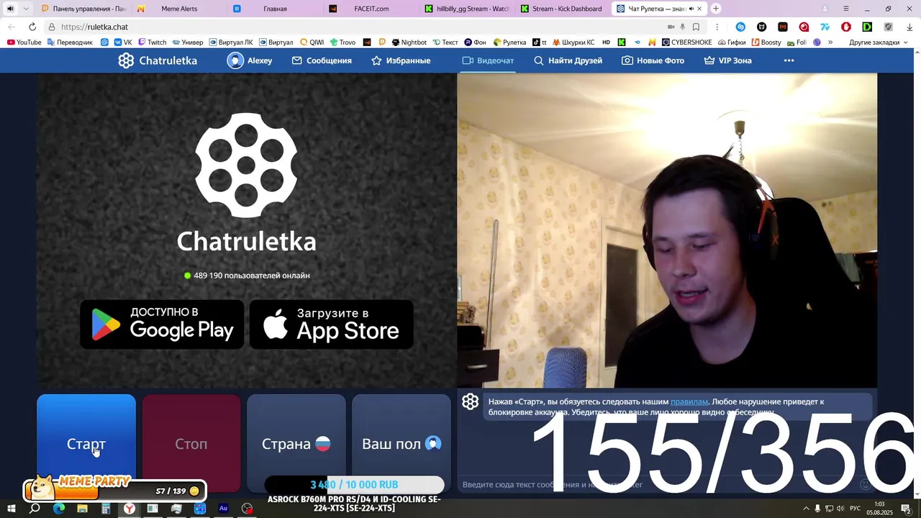
Task: Open emoji picker in chat input
Action: point(866,485)
